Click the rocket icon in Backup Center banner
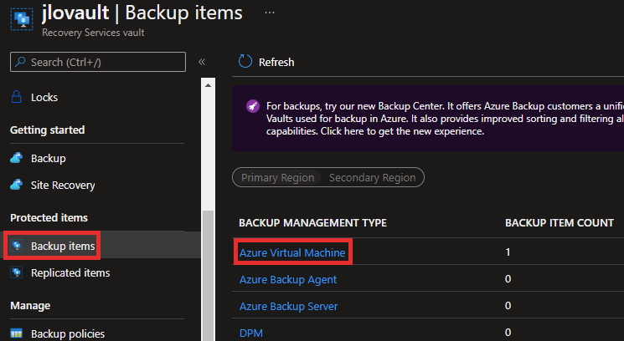The image size is (624, 341). click(253, 106)
